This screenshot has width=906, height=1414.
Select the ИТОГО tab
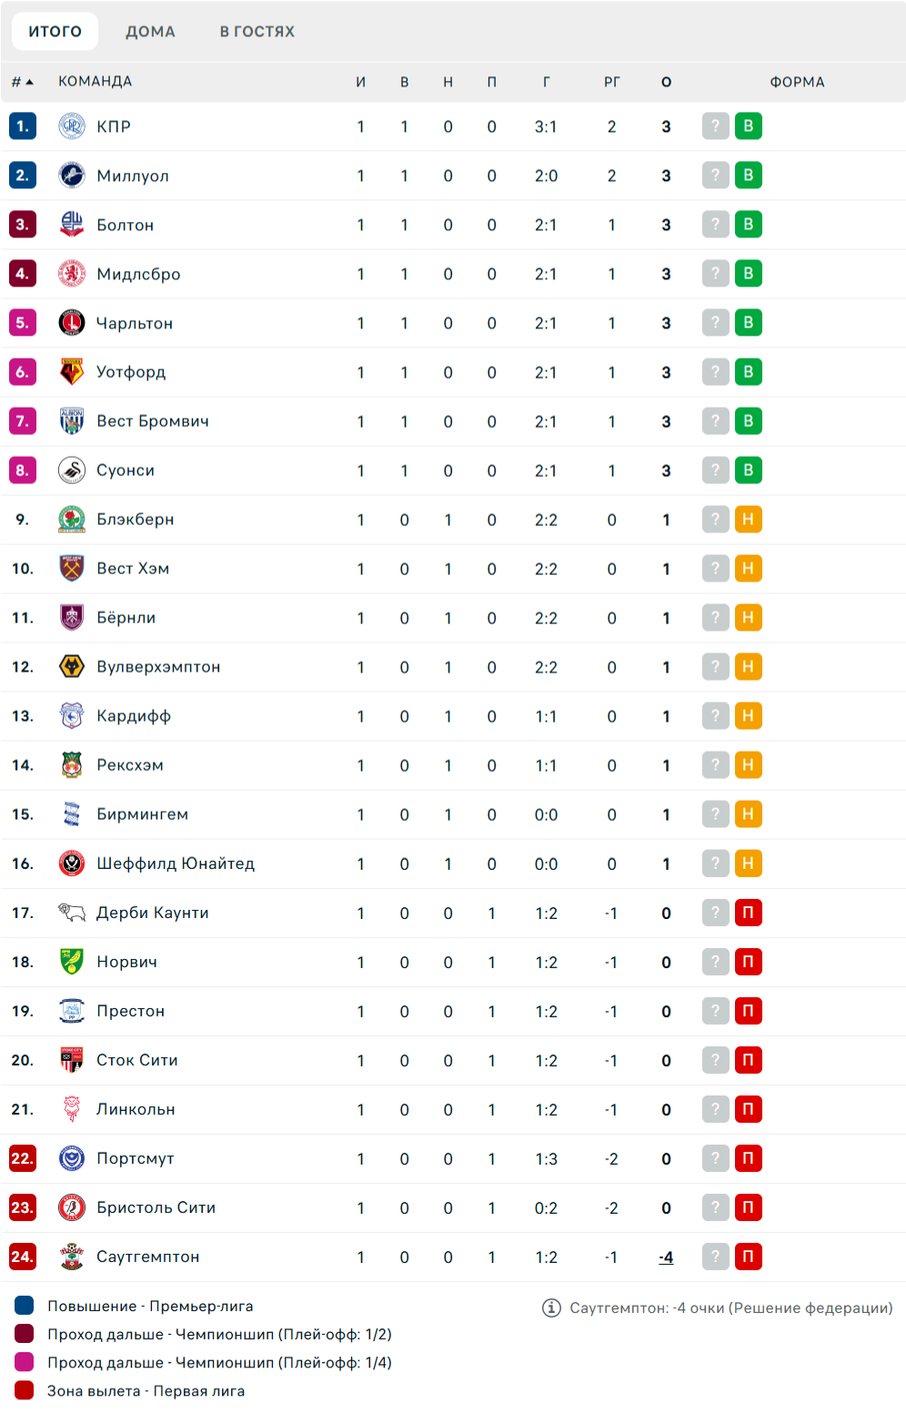(55, 31)
